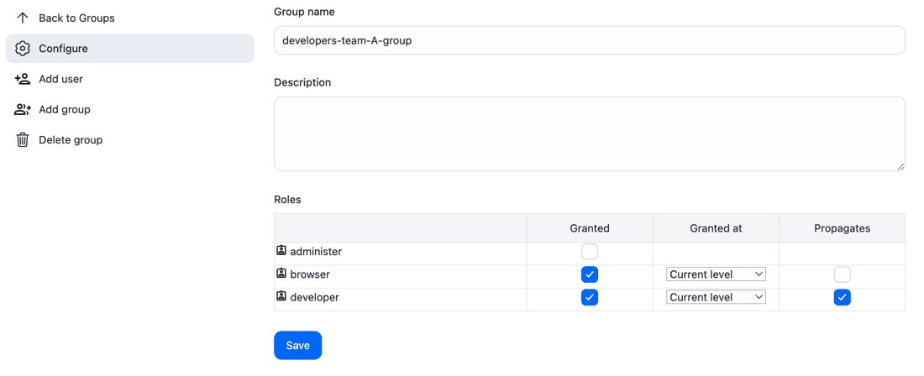The image size is (924, 376).
Task: Click the Add group people icon
Action: [23, 109]
